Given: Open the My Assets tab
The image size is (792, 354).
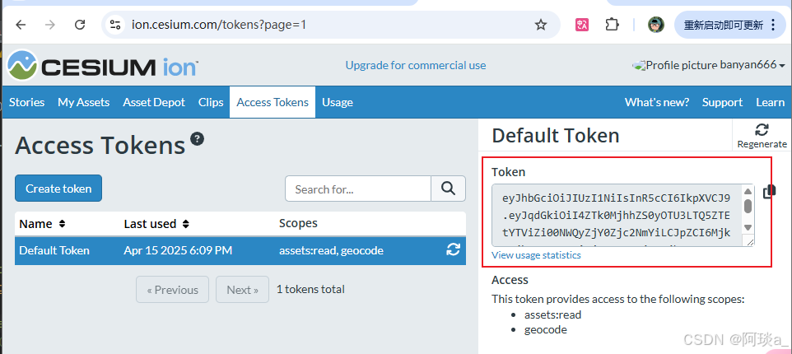Looking at the screenshot, I should pos(84,102).
